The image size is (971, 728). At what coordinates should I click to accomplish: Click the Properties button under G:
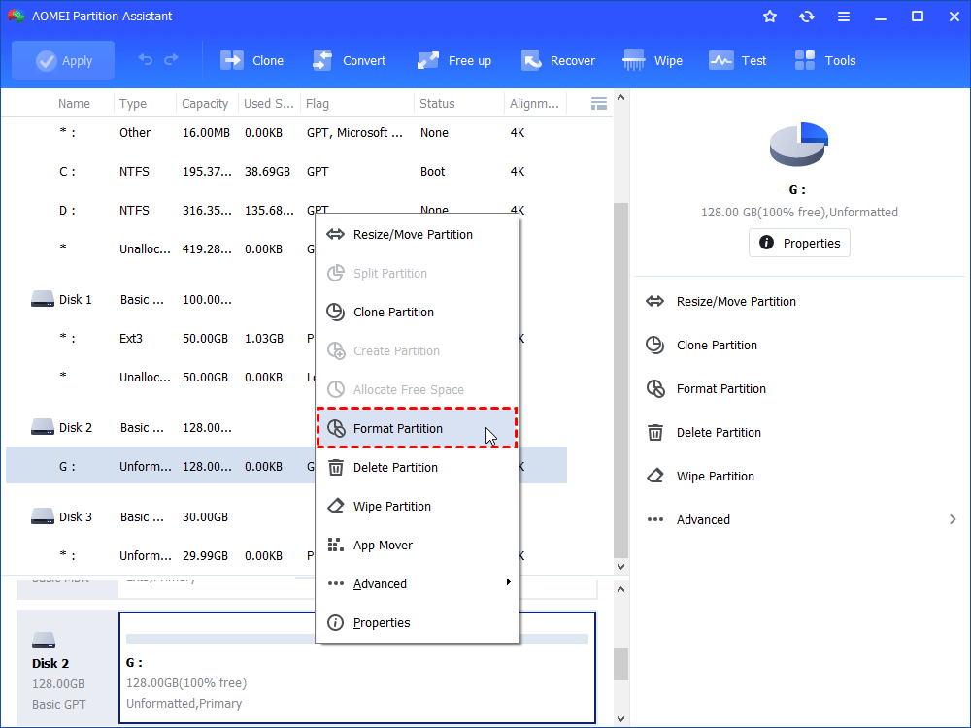799,243
